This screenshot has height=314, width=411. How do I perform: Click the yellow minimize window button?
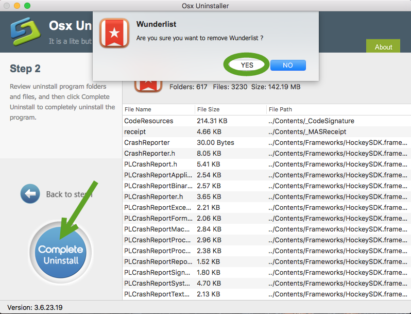17,6
